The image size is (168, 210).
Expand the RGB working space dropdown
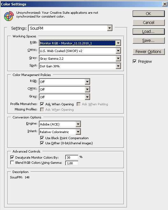[x=80, y=43]
